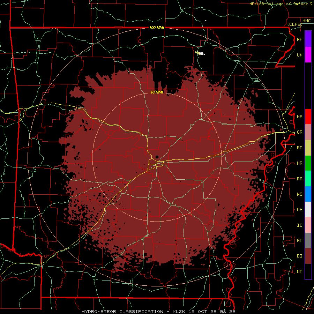Click the GC legend label
Screen dimensions: 314x314
(x=299, y=240)
